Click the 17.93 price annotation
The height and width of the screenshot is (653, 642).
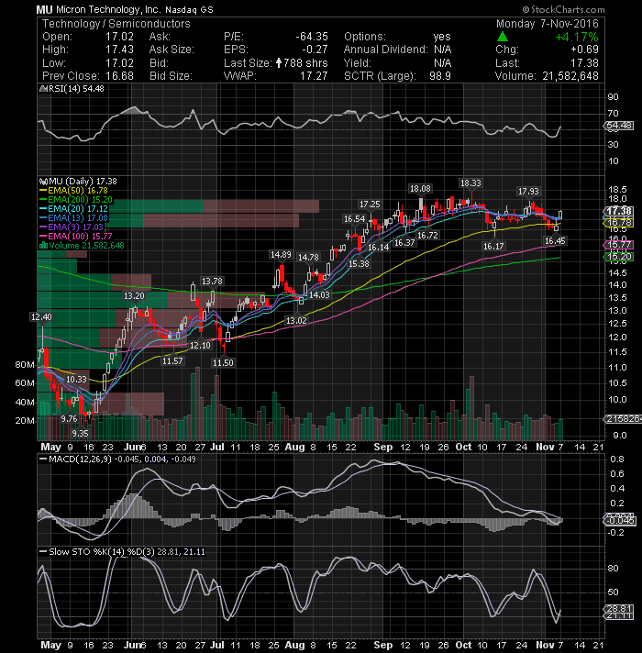pyautogui.click(x=528, y=191)
